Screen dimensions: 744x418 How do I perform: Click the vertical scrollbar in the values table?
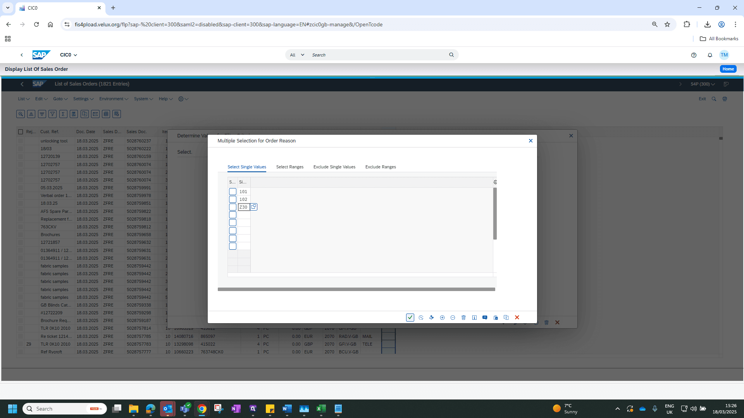(x=495, y=214)
